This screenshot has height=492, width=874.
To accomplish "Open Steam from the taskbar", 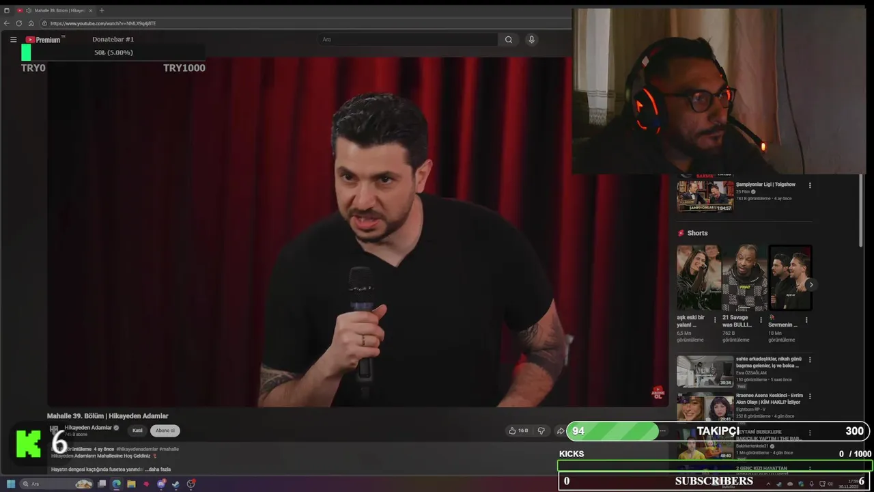I will pos(175,484).
